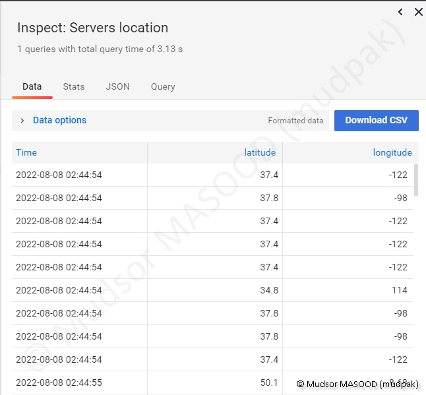
Task: Open the Stats tab
Action: click(x=74, y=86)
